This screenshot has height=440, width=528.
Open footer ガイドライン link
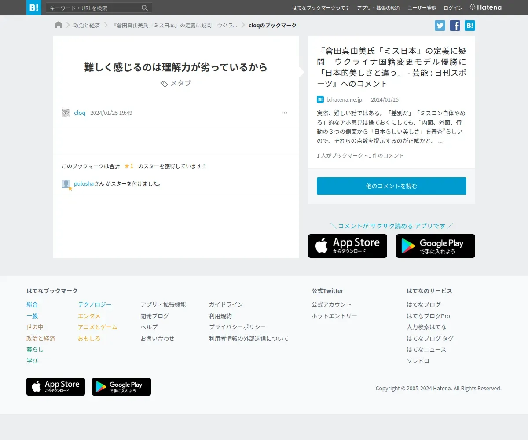click(226, 304)
